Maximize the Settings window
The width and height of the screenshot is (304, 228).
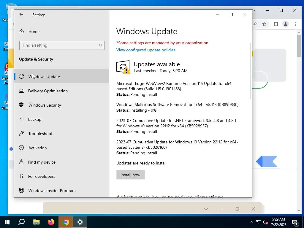click(231, 15)
